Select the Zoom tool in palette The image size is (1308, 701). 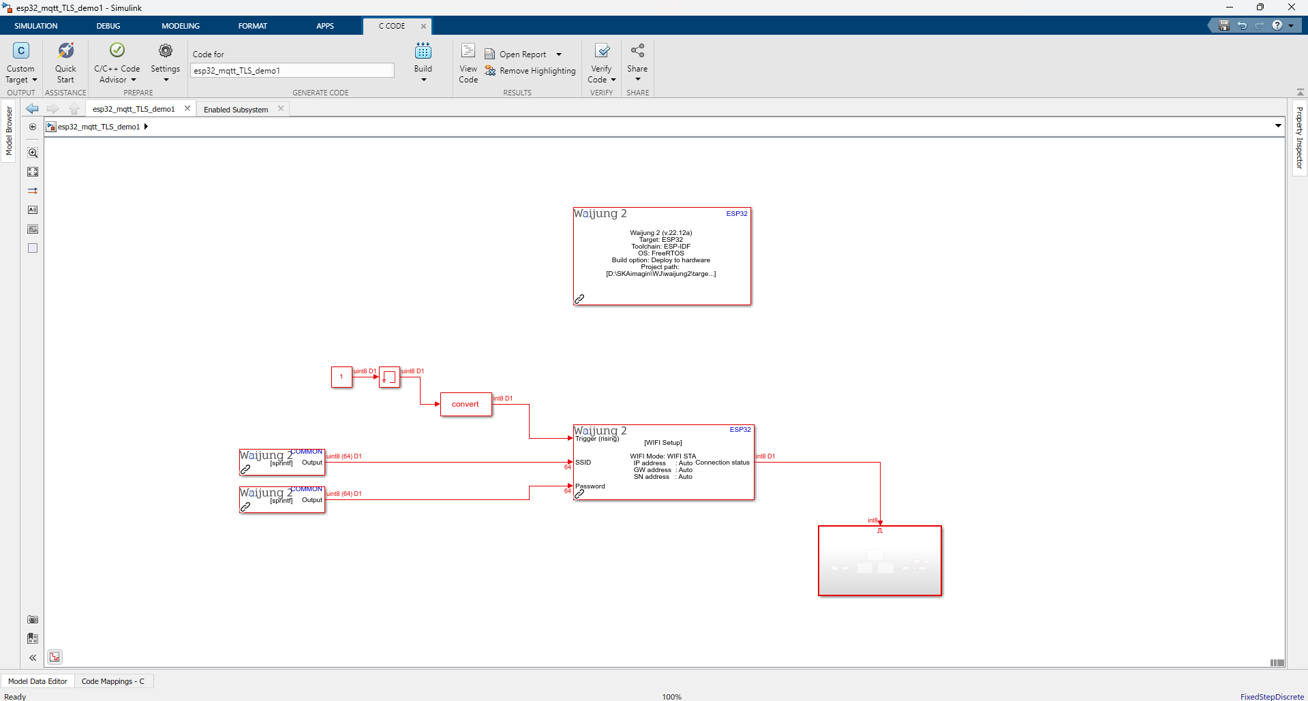33,153
